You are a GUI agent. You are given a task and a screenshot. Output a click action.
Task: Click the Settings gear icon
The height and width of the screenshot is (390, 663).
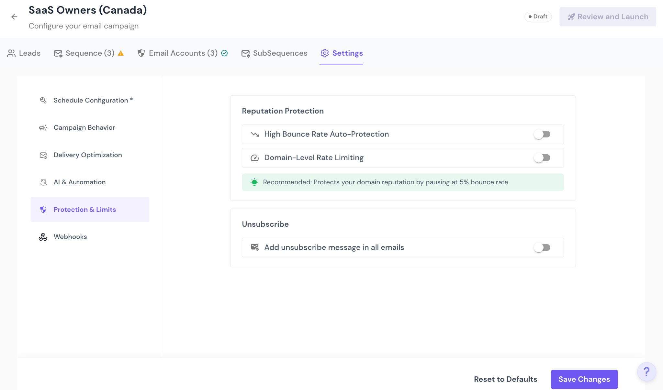point(324,53)
